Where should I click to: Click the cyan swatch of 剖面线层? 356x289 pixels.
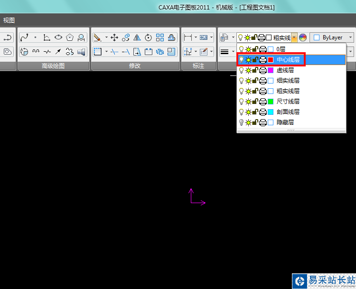(271, 112)
